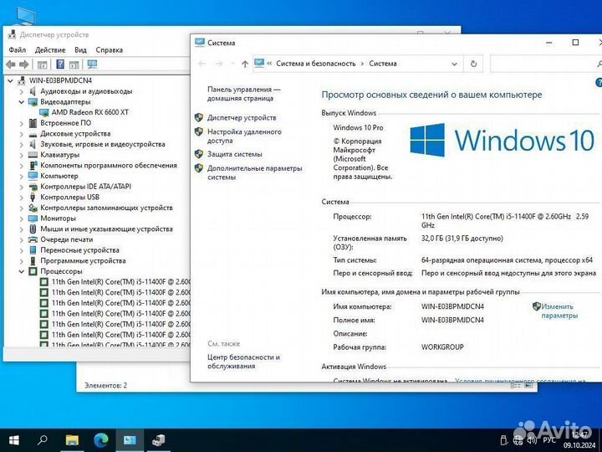Open Microsoft Edge from the taskbar
602x452 pixels.
click(x=101, y=440)
